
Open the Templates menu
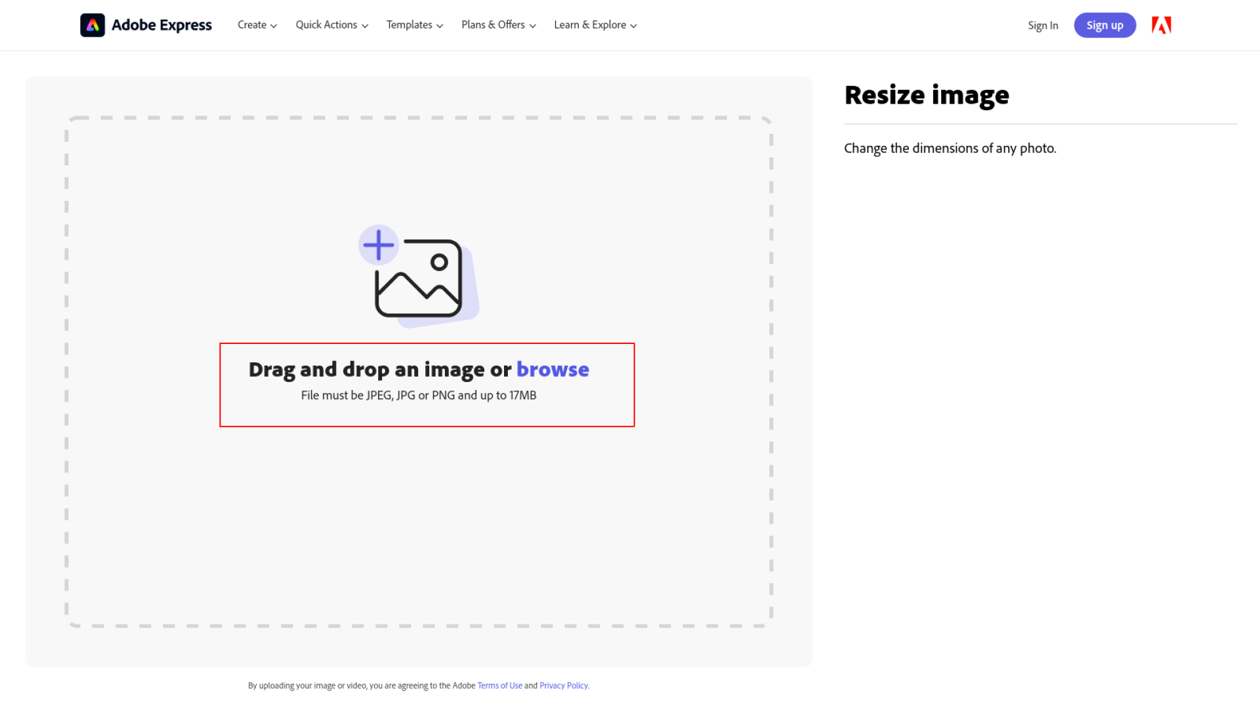coord(409,25)
